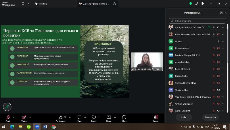Open Word from taskbar

click(45, 127)
